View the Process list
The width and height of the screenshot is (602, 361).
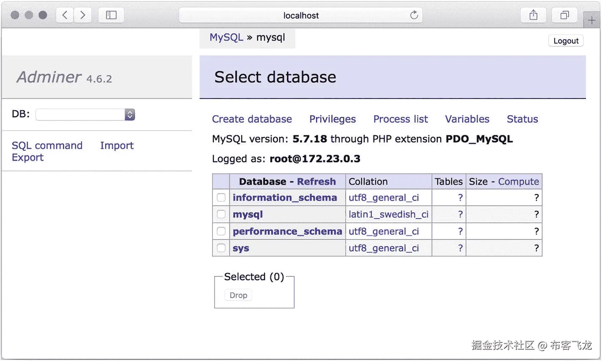click(400, 119)
